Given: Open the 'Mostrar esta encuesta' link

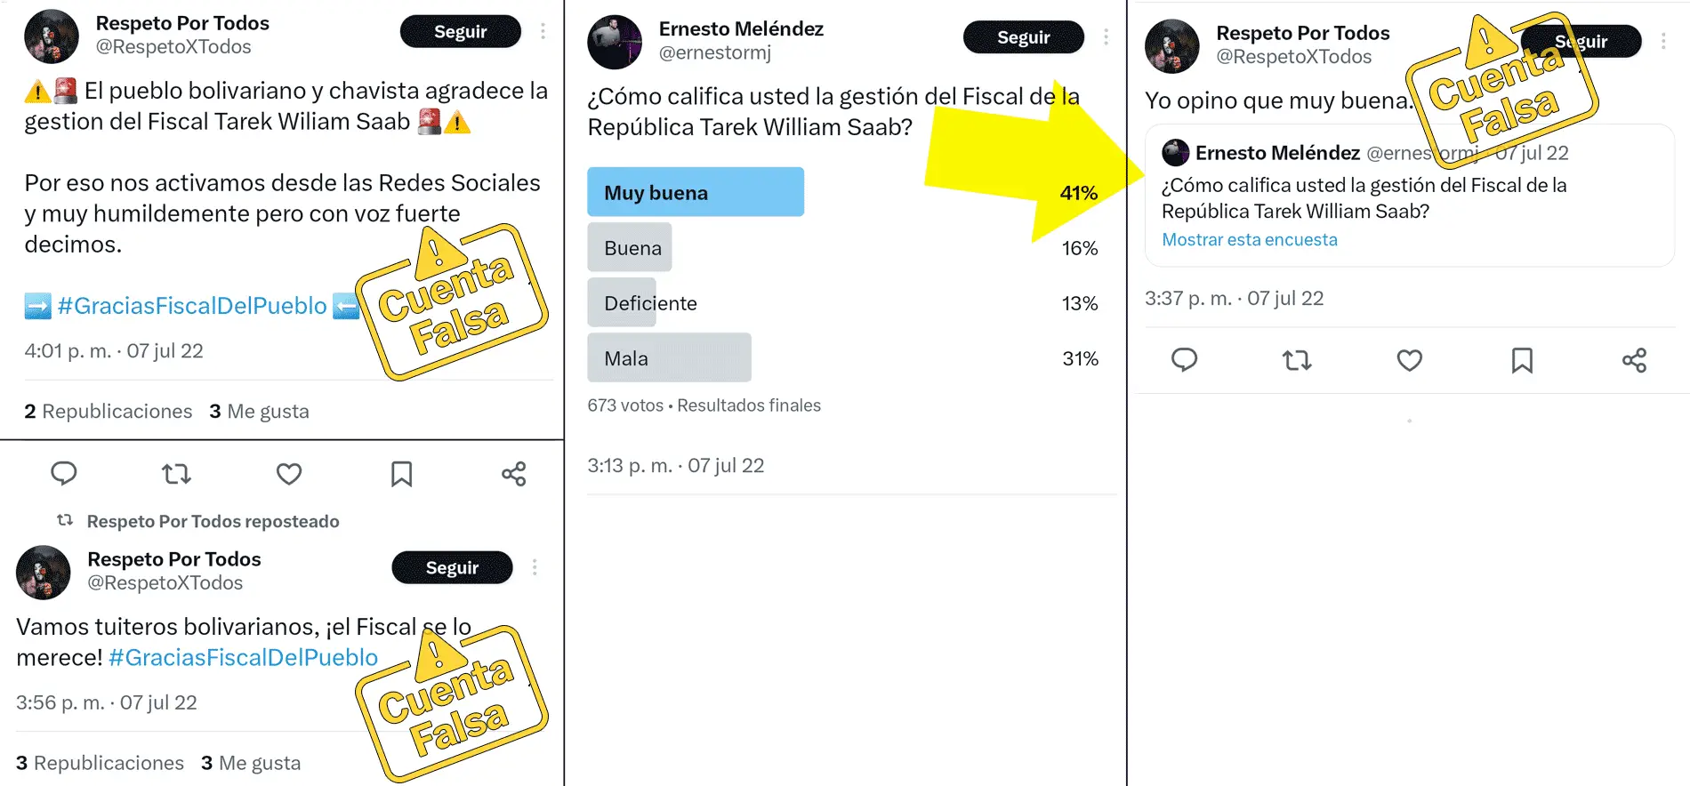Looking at the screenshot, I should 1249,240.
